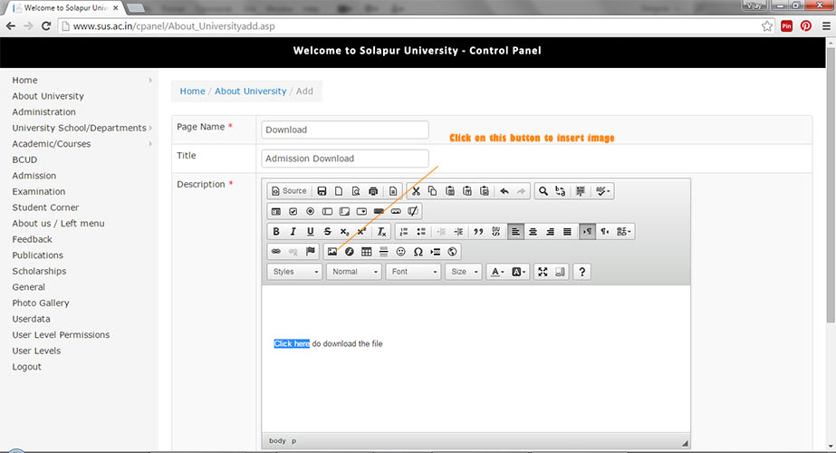The image size is (836, 453).
Task: Insert an image button form element
Action: (396, 211)
